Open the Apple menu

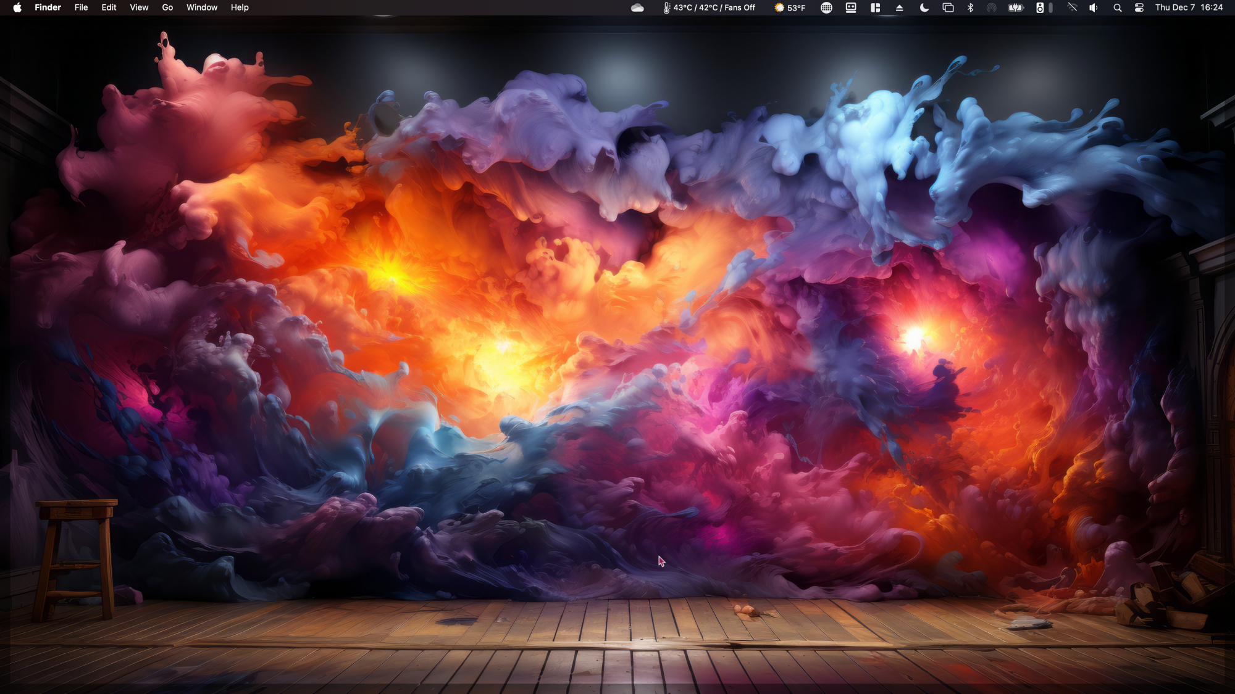(17, 7)
